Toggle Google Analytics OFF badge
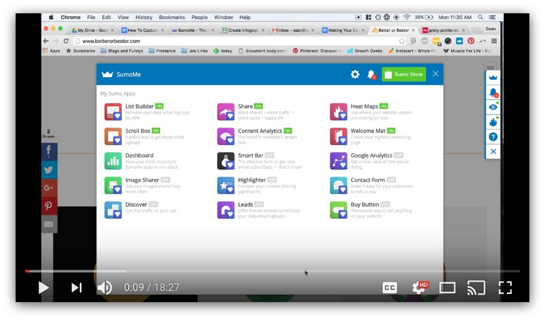The width and height of the screenshot is (545, 320). click(x=399, y=155)
